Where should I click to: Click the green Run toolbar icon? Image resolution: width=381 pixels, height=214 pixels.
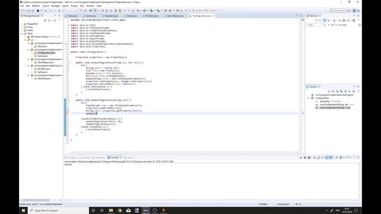tap(145, 11)
